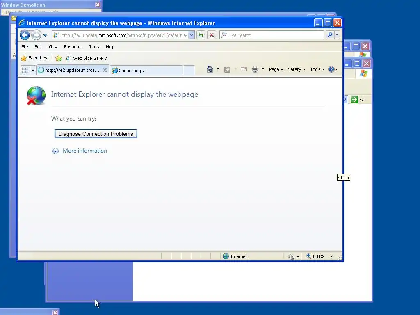Open the recent pages dropdown arrow

point(45,35)
